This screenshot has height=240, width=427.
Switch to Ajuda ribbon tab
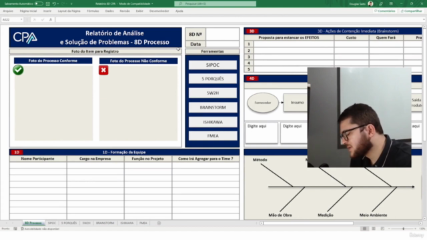point(179,11)
